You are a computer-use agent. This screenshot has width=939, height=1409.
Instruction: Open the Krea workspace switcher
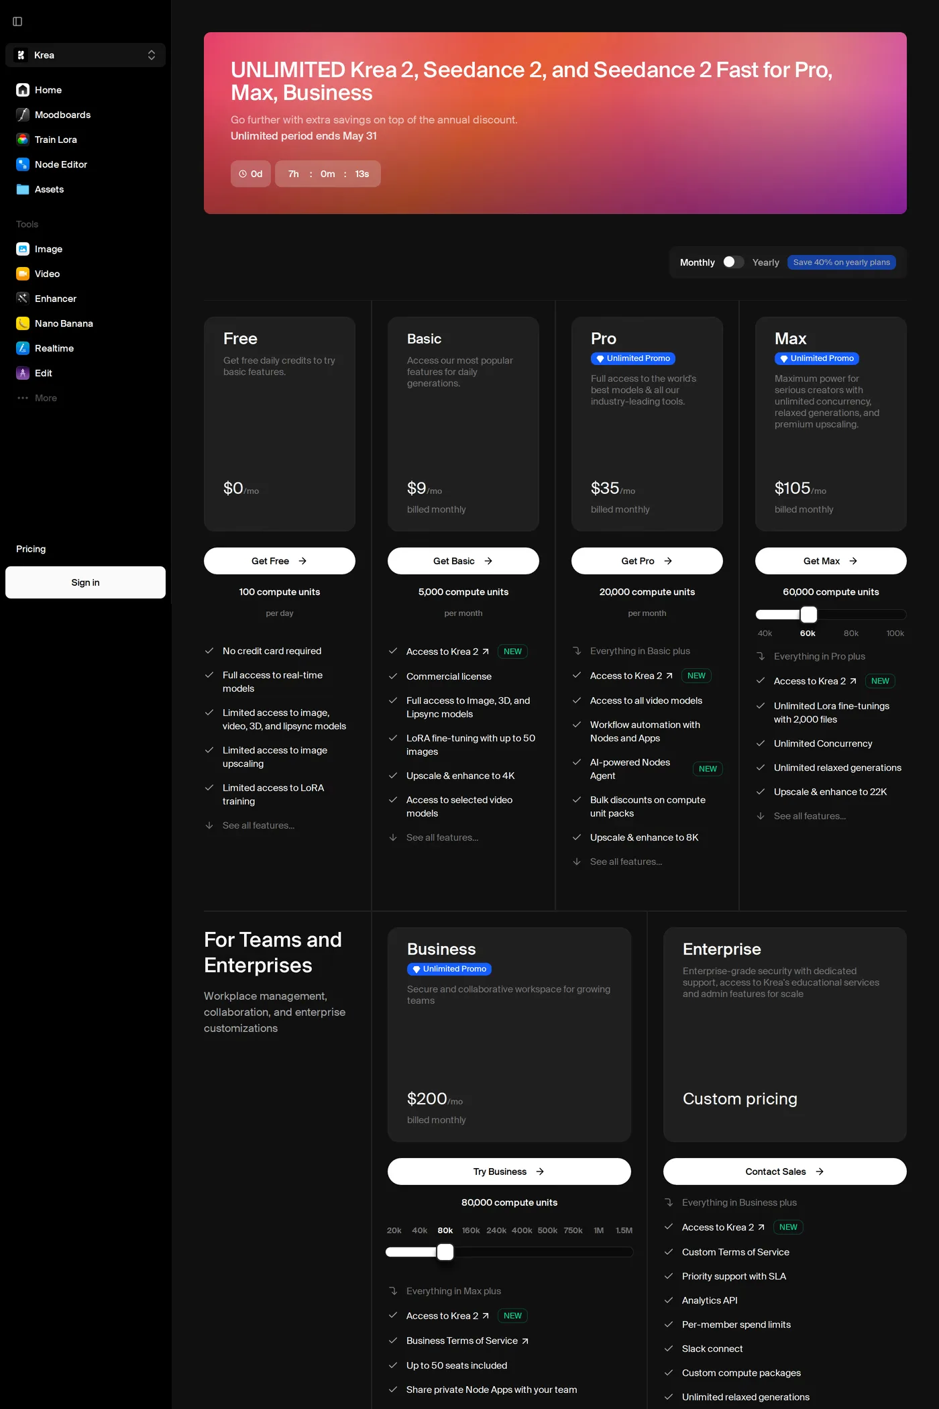(x=85, y=55)
